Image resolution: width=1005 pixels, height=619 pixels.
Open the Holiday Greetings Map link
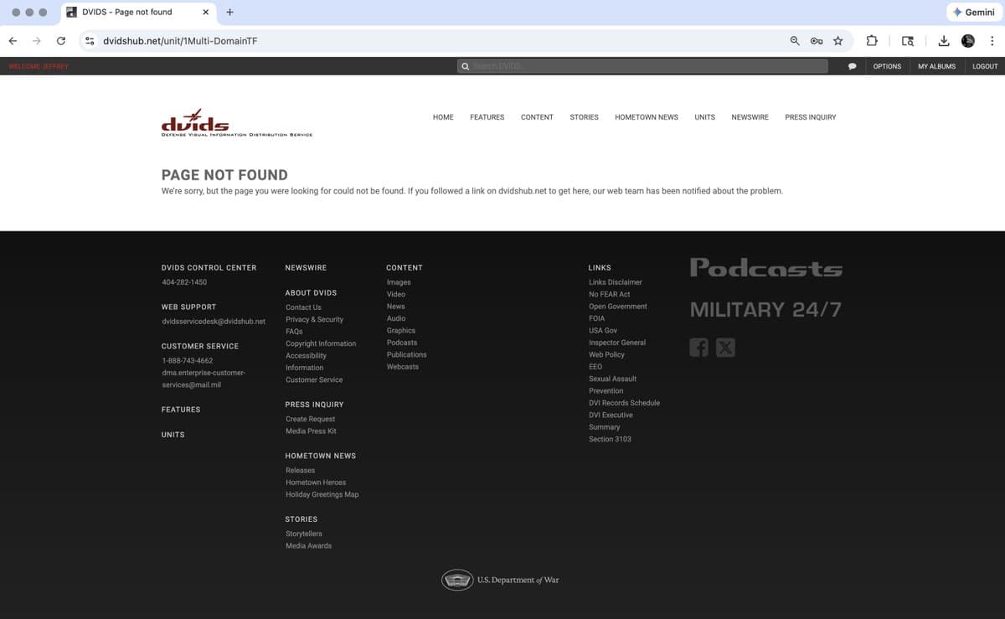click(x=322, y=494)
